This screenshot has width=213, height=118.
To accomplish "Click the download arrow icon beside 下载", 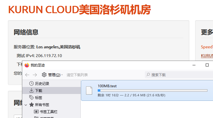I will (31, 90).
